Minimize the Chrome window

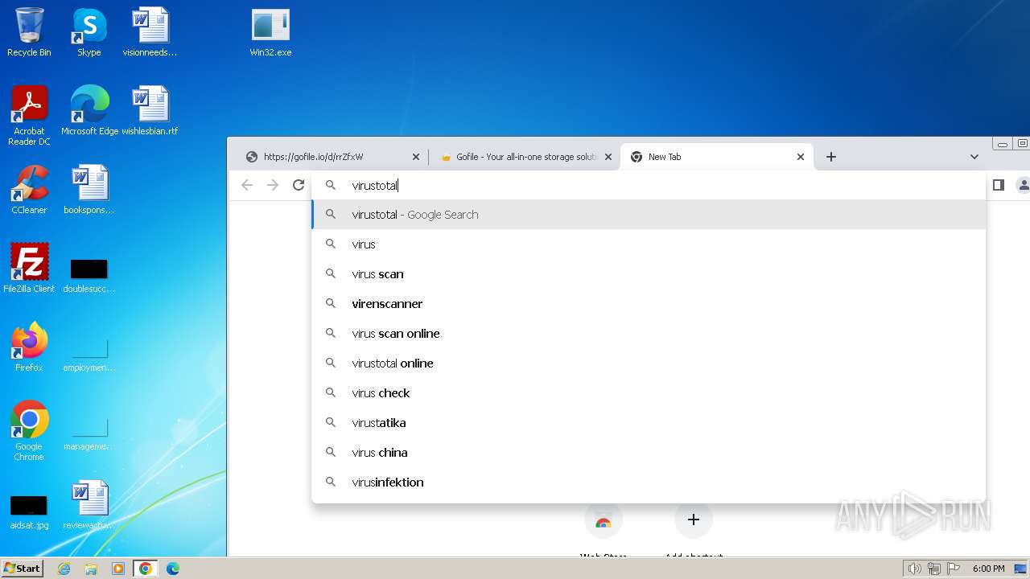tap(1002, 144)
